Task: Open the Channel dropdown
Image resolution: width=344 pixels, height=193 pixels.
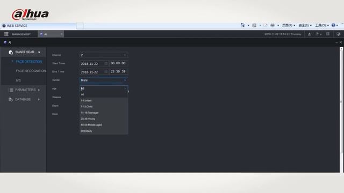Action: click(104, 55)
